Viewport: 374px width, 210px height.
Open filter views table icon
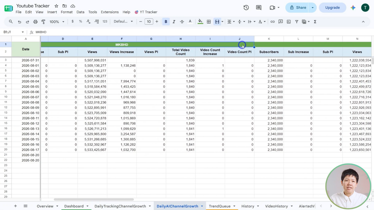[x=305, y=21]
